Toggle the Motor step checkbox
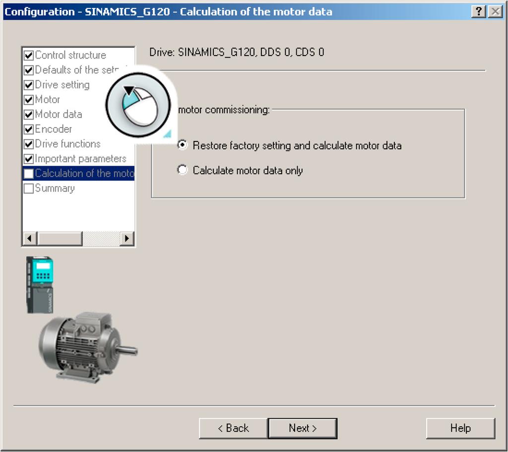Image resolution: width=508 pixels, height=452 pixels. coord(28,99)
